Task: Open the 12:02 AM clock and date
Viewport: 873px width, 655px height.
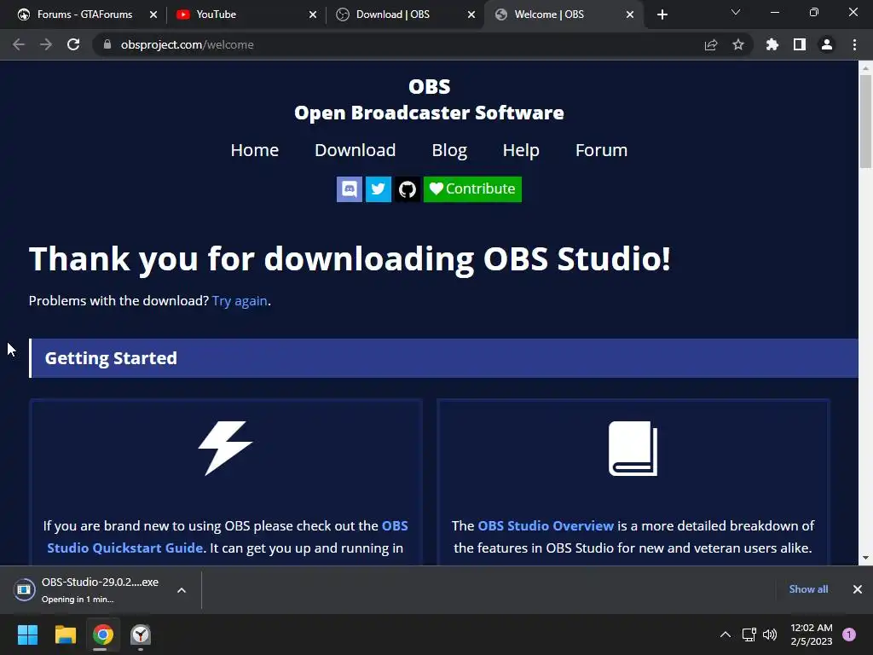Action: (812, 635)
